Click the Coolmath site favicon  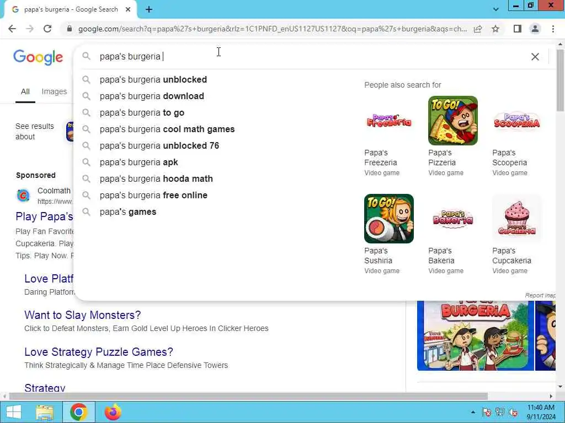click(23, 196)
